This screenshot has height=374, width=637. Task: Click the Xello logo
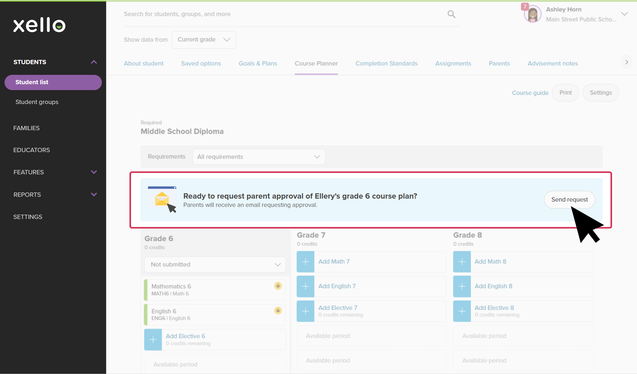point(39,25)
